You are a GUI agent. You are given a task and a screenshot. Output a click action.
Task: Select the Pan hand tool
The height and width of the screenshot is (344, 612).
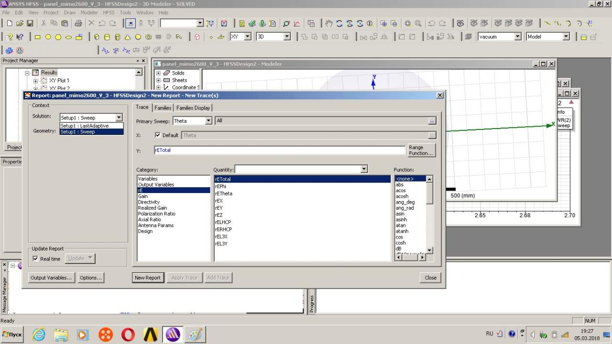coord(329,23)
